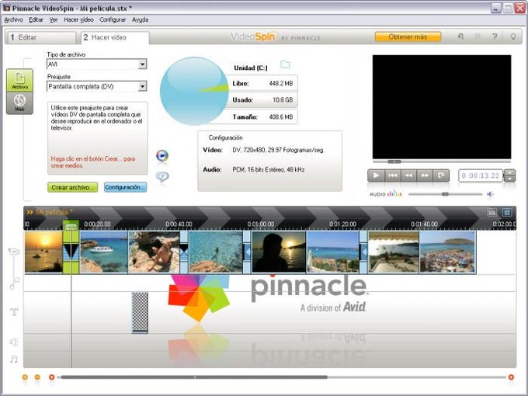
Task: Select the sunset clip thumbnail in timeline
Action: (43, 252)
